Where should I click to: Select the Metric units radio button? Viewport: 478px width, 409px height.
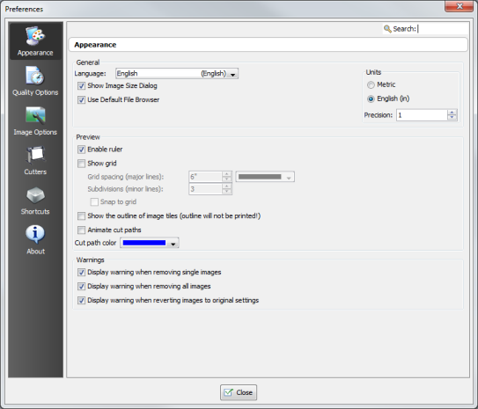(x=371, y=85)
